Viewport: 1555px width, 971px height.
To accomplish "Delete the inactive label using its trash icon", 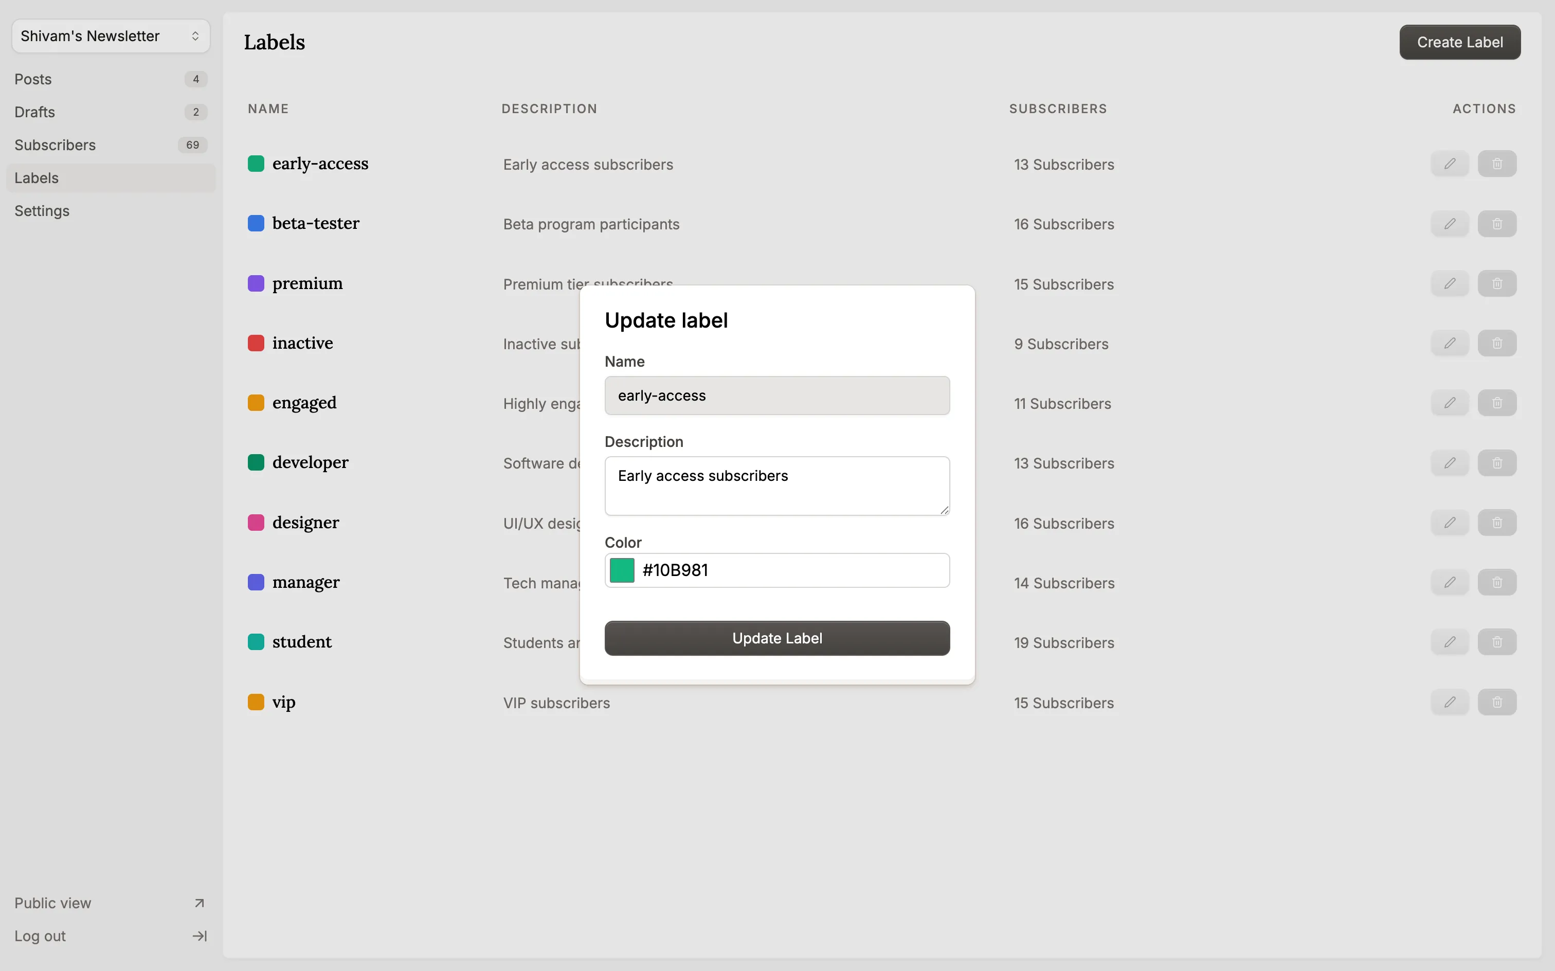I will (x=1496, y=343).
